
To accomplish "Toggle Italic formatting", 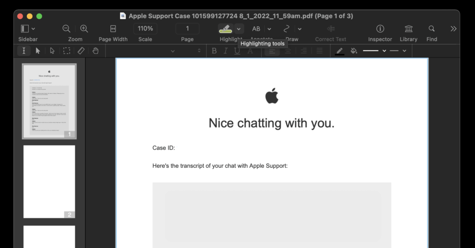I will click(x=225, y=51).
